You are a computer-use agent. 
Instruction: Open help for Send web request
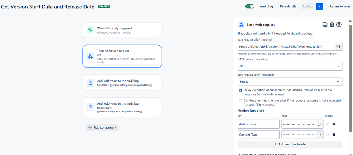point(339,24)
